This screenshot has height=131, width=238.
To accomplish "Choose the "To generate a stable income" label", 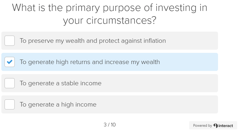I will (61, 83).
